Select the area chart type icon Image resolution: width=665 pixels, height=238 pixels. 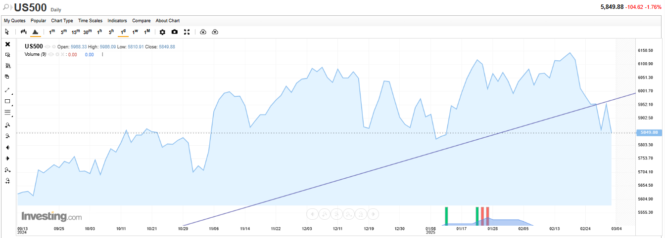[x=35, y=32]
